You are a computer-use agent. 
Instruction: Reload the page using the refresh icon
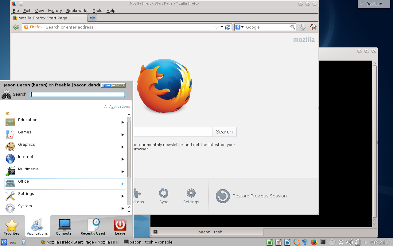228,27
